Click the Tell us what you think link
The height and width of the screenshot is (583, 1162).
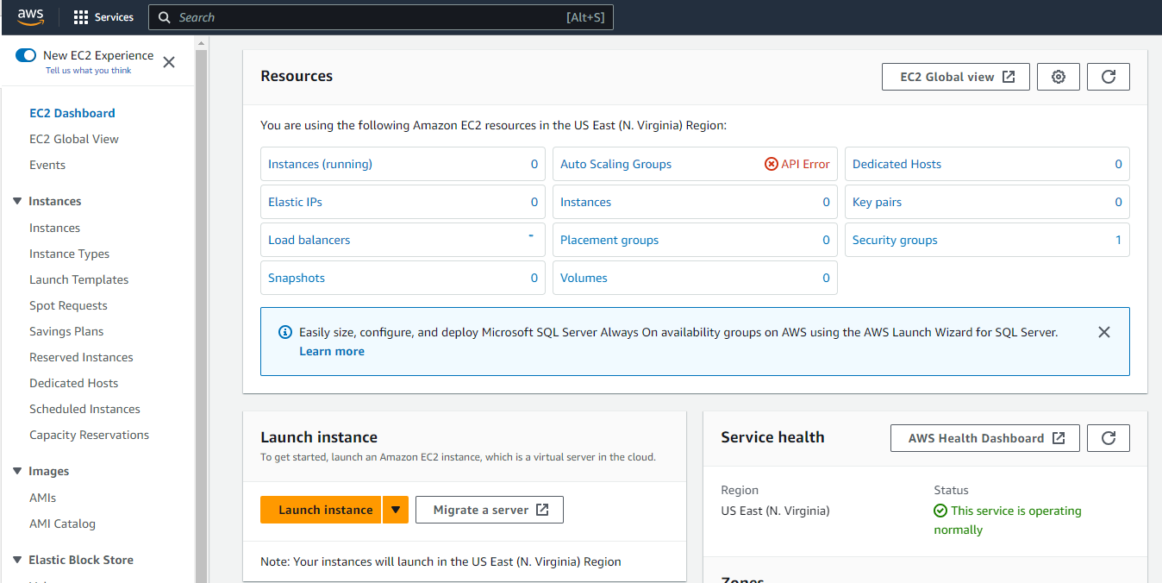[x=89, y=71]
